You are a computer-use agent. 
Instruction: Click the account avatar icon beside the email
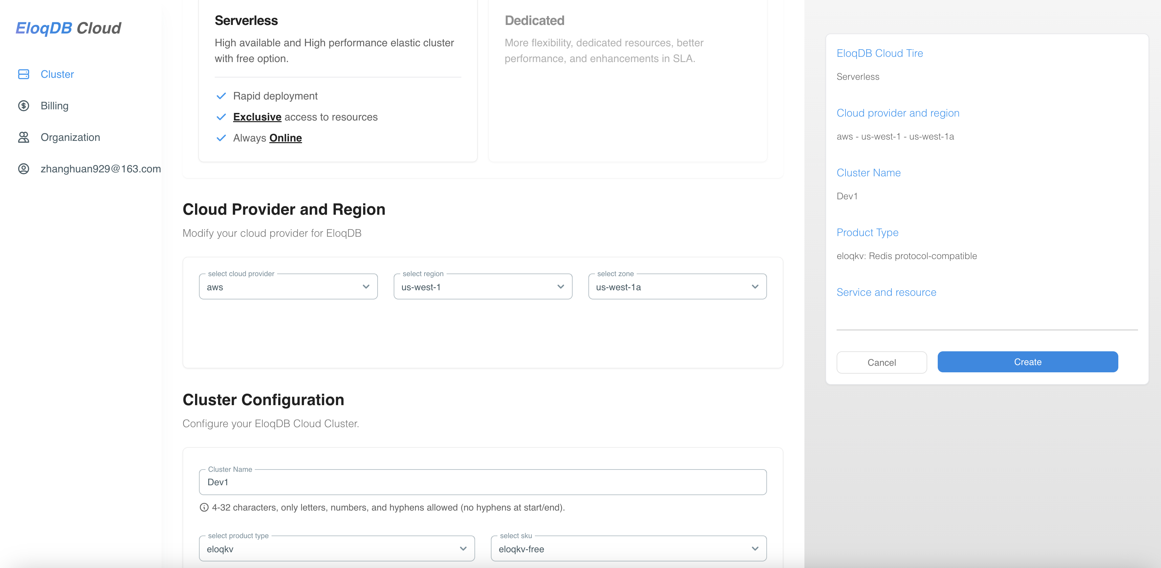[x=23, y=169]
